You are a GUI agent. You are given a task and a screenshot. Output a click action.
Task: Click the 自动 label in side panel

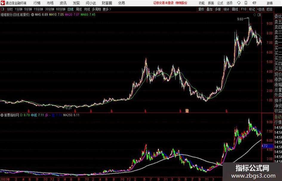point(278,117)
